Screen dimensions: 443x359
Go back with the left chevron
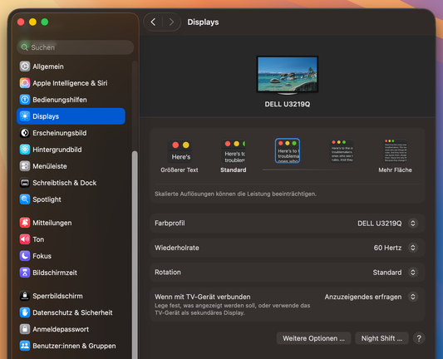(153, 22)
